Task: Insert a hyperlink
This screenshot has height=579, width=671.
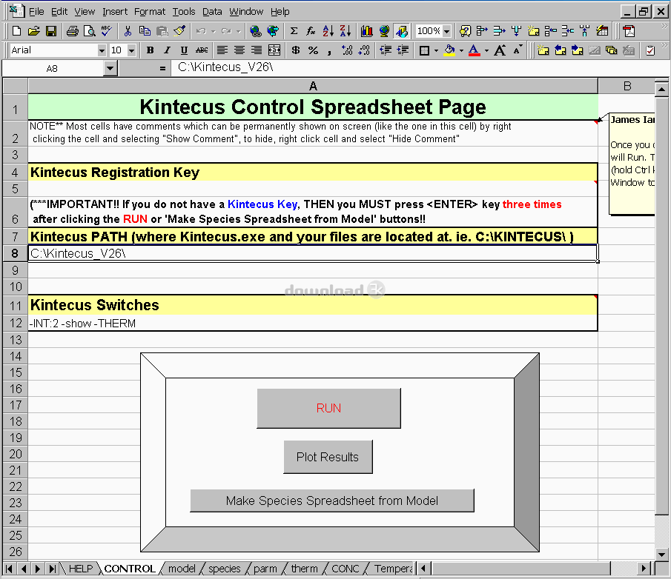Action: [256, 31]
